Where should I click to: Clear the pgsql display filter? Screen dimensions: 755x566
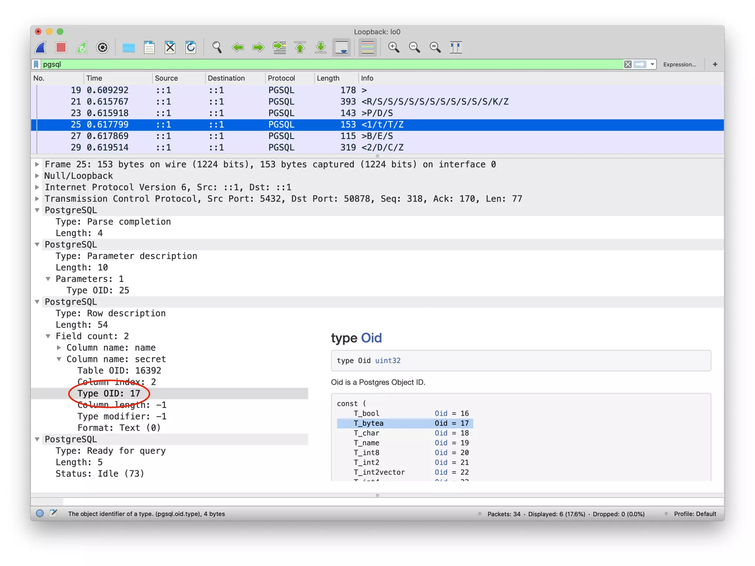click(627, 64)
